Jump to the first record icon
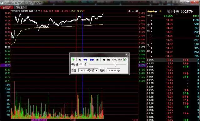Screen dimensions: 200x121 coord(104,60)
